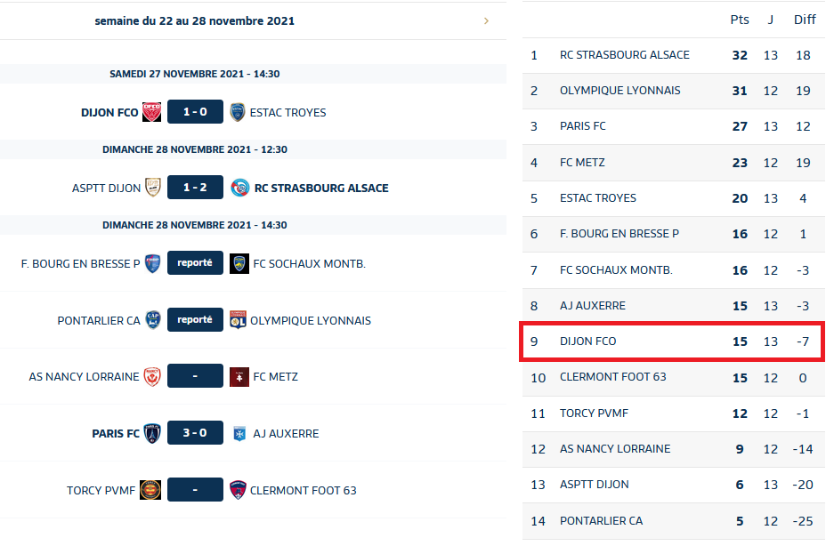Image resolution: width=826 pixels, height=546 pixels.
Task: Click the Olympique Lyonnais crest
Action: pos(238,320)
